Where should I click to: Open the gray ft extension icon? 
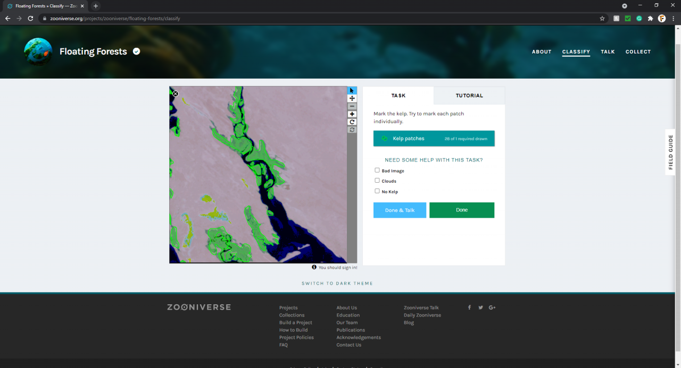point(617,18)
